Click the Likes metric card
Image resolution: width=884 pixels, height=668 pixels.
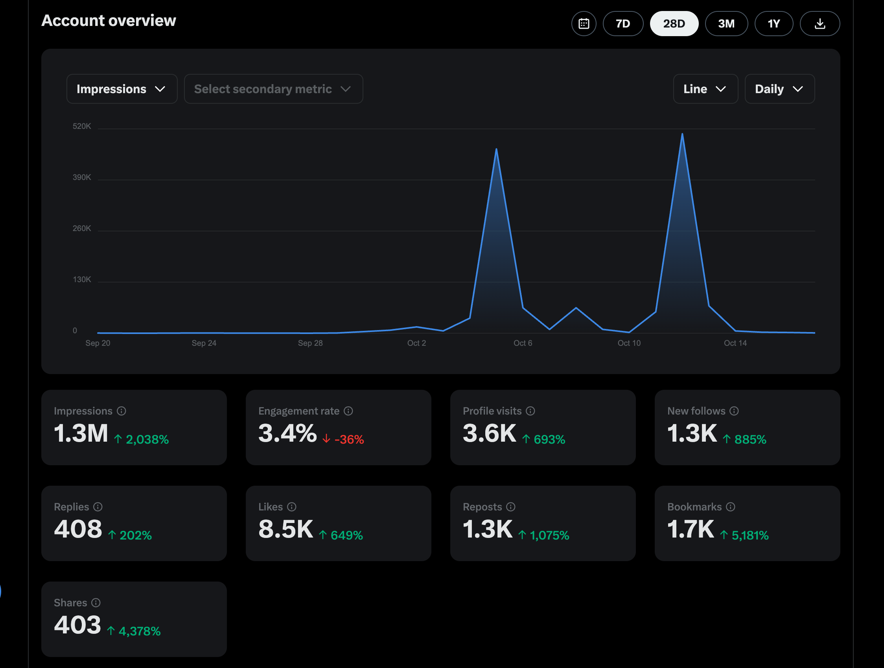(x=338, y=523)
